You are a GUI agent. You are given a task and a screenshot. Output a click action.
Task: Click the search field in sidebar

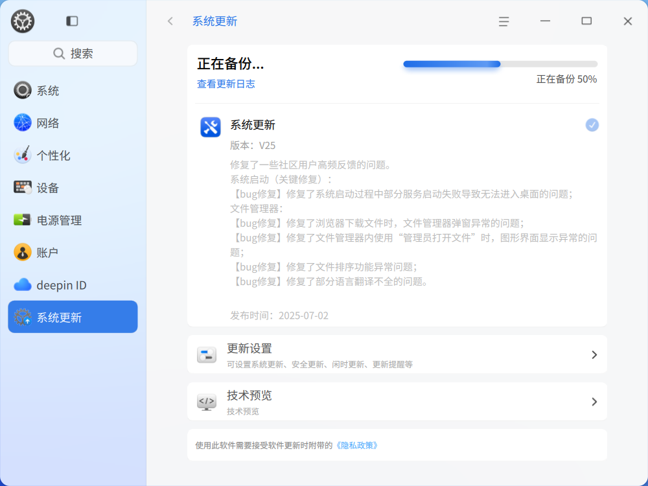click(x=73, y=53)
